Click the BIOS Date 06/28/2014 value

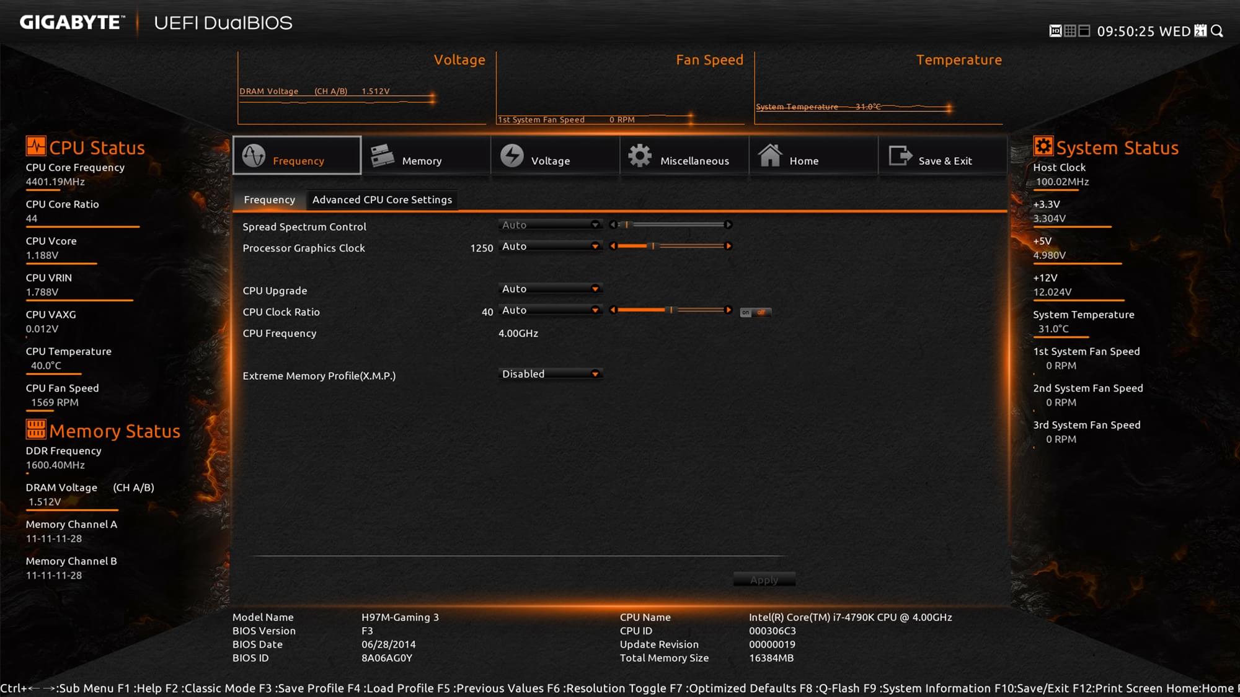(389, 644)
